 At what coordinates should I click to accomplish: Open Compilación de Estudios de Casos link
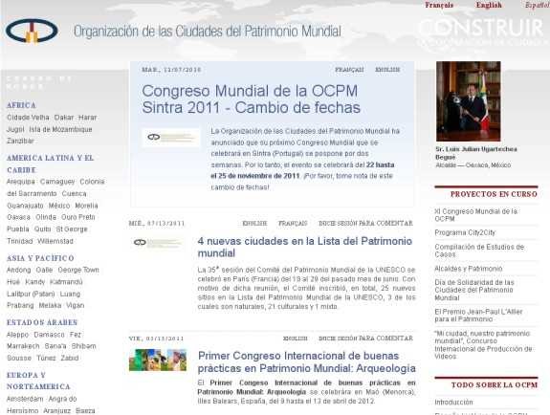[479, 251]
